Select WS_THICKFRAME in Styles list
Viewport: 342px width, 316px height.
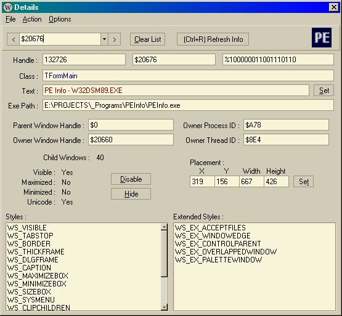click(x=36, y=252)
